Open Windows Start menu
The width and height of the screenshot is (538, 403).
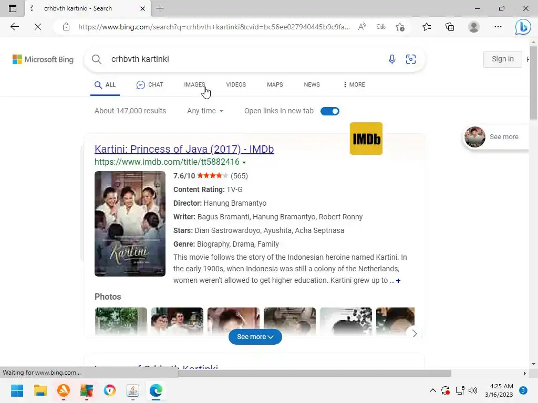(x=17, y=390)
